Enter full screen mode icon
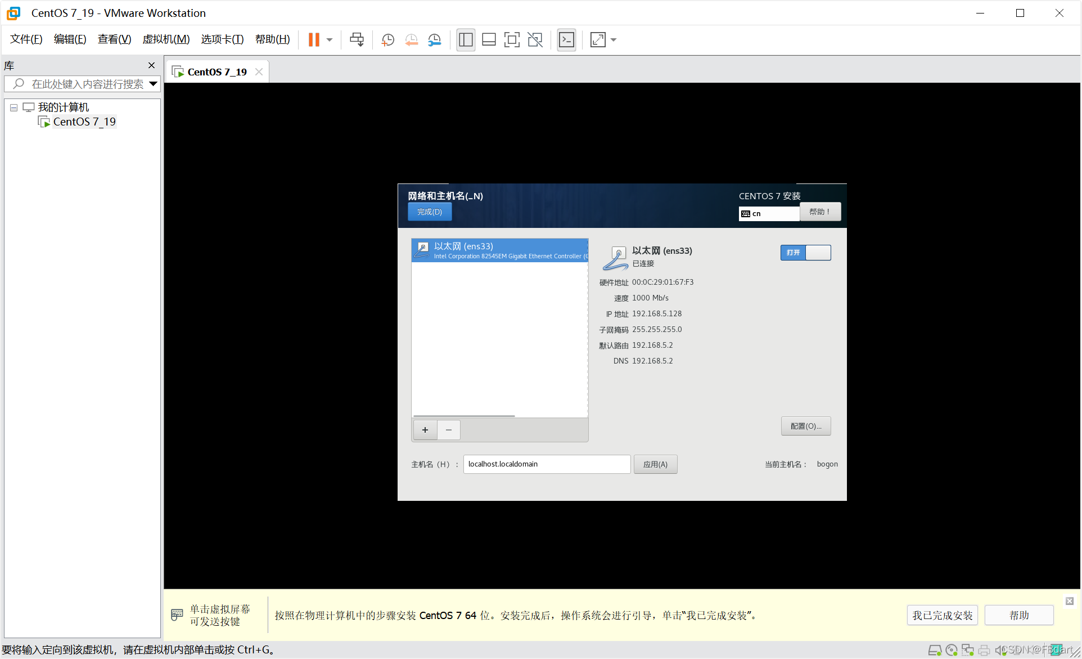 click(x=512, y=40)
